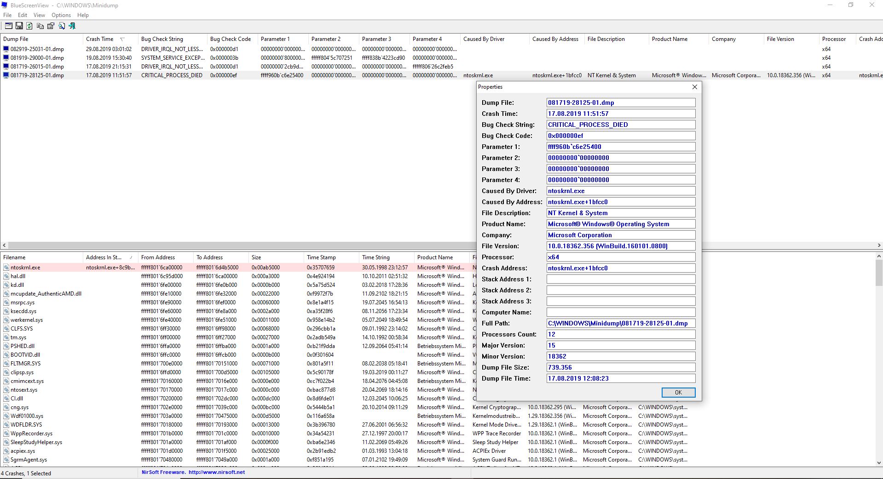This screenshot has width=883, height=479.
Task: Click the Bug Check String field in Properties
Action: pyautogui.click(x=621, y=125)
